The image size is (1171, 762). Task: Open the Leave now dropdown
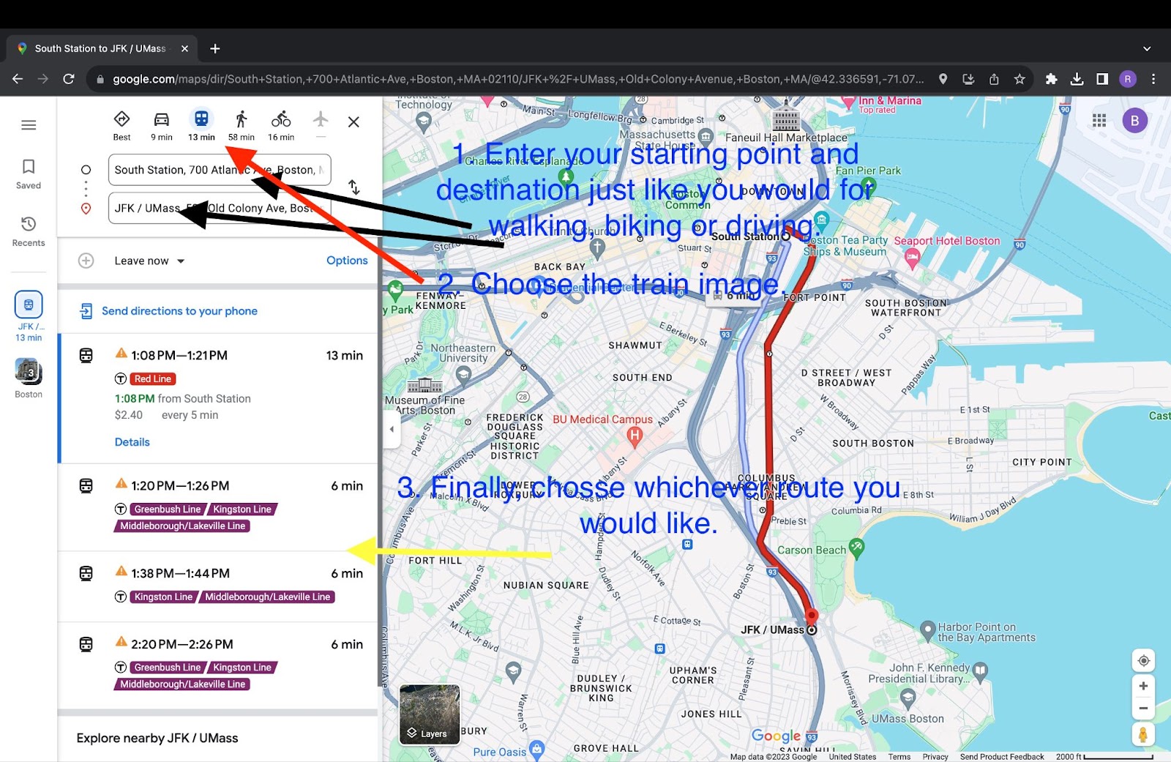click(x=149, y=261)
